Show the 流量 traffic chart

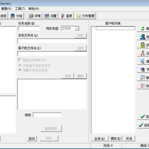(50, 16)
